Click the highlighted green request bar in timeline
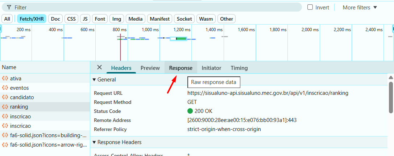This screenshot has height=156, width=394. click(178, 38)
